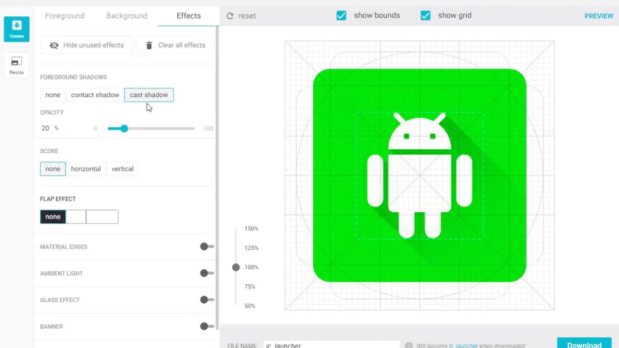The height and width of the screenshot is (348, 619).
Task: Switch to the Foreground tab
Action: 65,15
